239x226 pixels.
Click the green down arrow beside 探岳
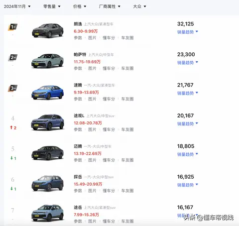point(11,189)
